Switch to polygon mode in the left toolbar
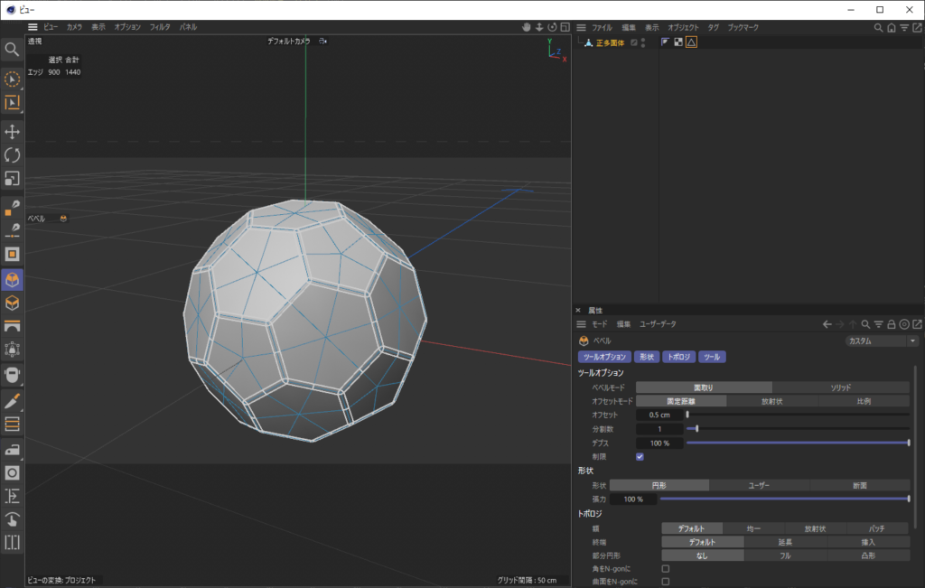925x588 pixels. (13, 254)
